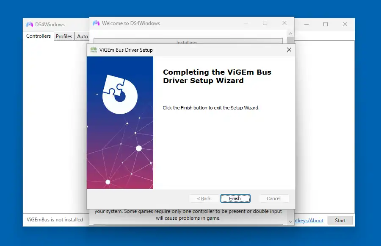Maximize the Welcome to DS4Windows window
This screenshot has height=246, width=381.
pos(265,23)
